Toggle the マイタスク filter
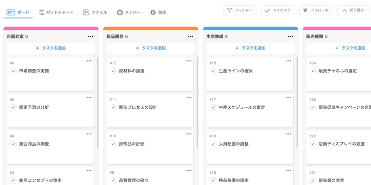Image resolution: width=371 pixels, height=185 pixels. (x=277, y=10)
